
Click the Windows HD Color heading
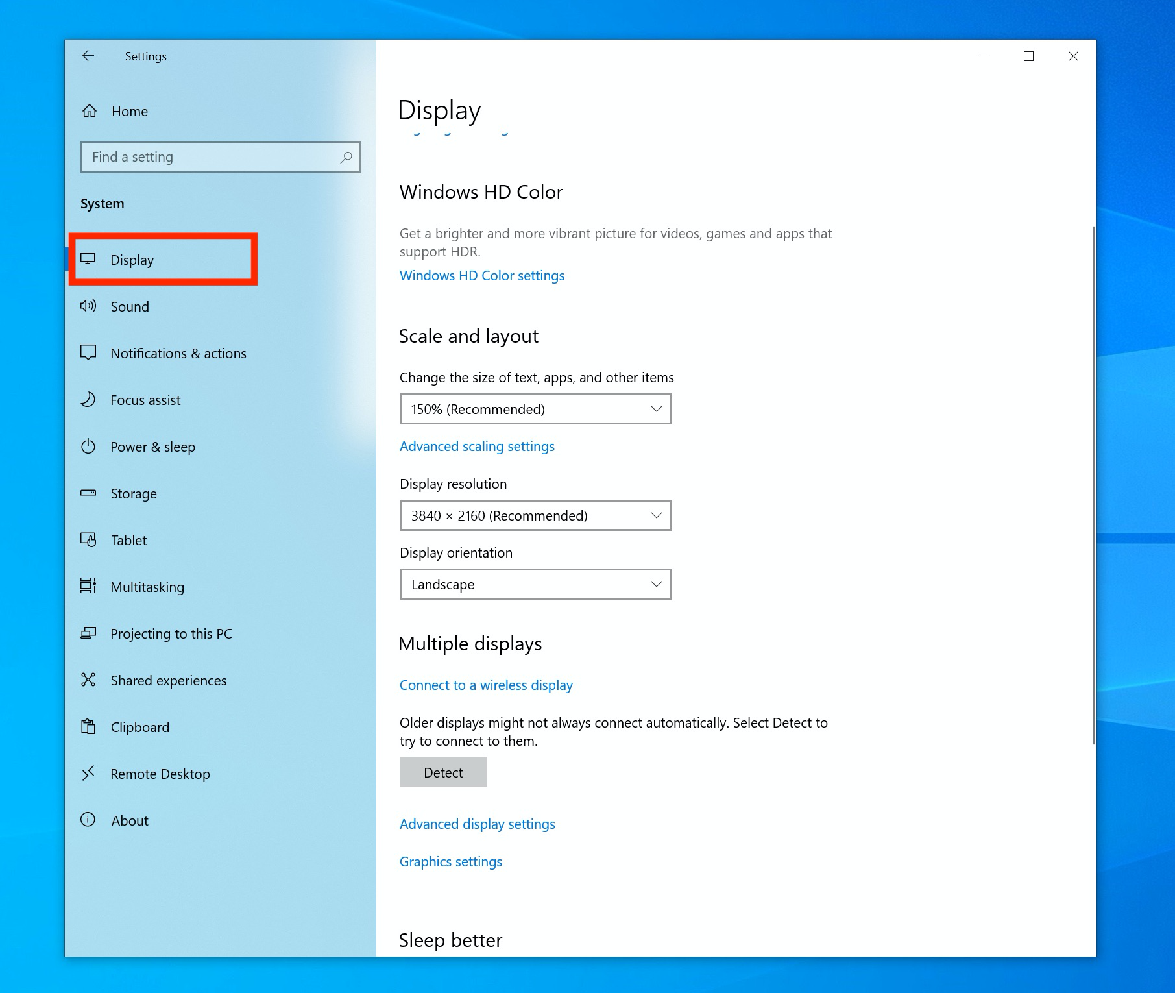coord(481,192)
